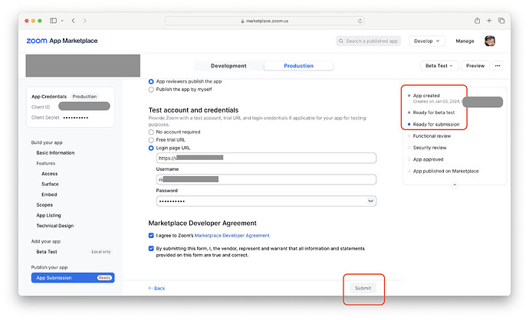The height and width of the screenshot is (320, 529).
Task: Click the Preview button
Action: point(475,66)
